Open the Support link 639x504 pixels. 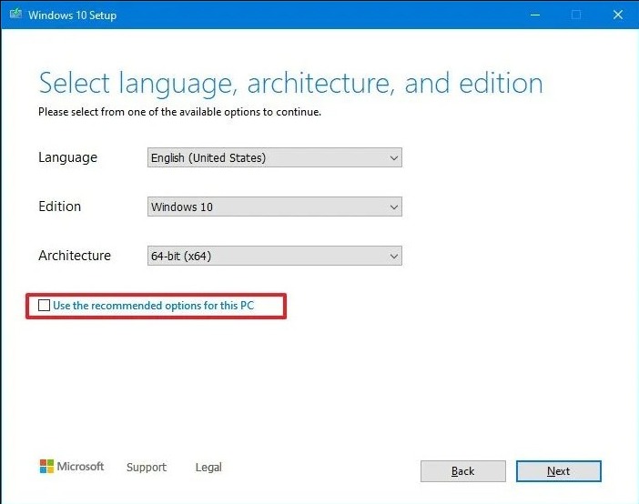(x=147, y=468)
